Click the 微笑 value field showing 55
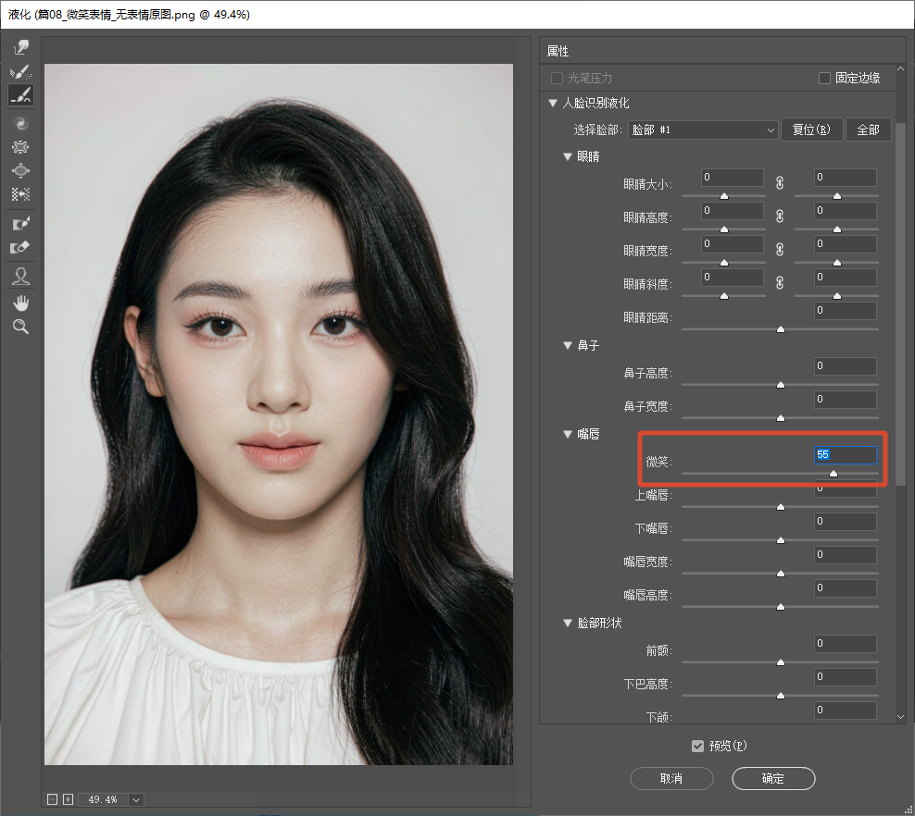Image resolution: width=915 pixels, height=816 pixels. (845, 454)
